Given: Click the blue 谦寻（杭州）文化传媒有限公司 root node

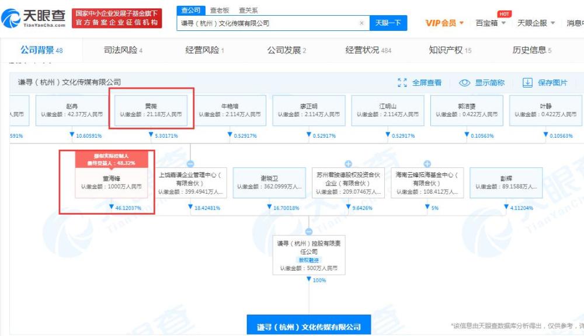Looking at the screenshot, I should pos(309,325).
